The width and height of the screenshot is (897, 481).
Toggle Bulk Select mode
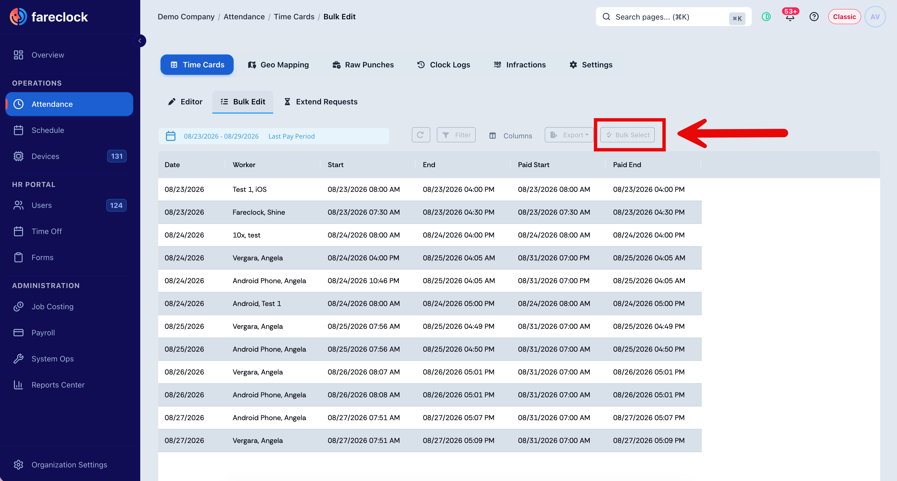click(x=627, y=135)
